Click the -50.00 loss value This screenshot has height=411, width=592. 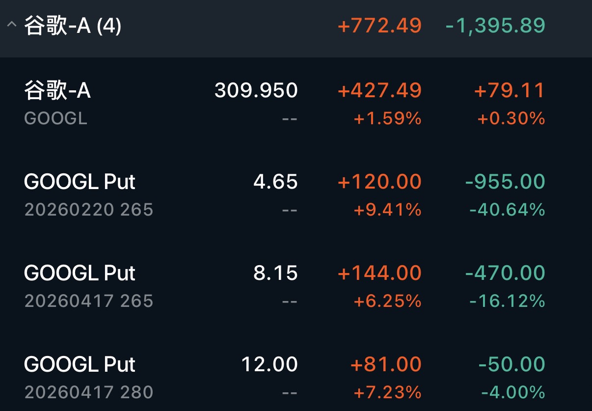(512, 364)
